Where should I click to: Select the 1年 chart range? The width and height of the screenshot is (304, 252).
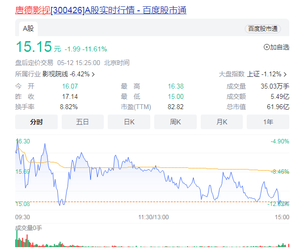point(268,122)
